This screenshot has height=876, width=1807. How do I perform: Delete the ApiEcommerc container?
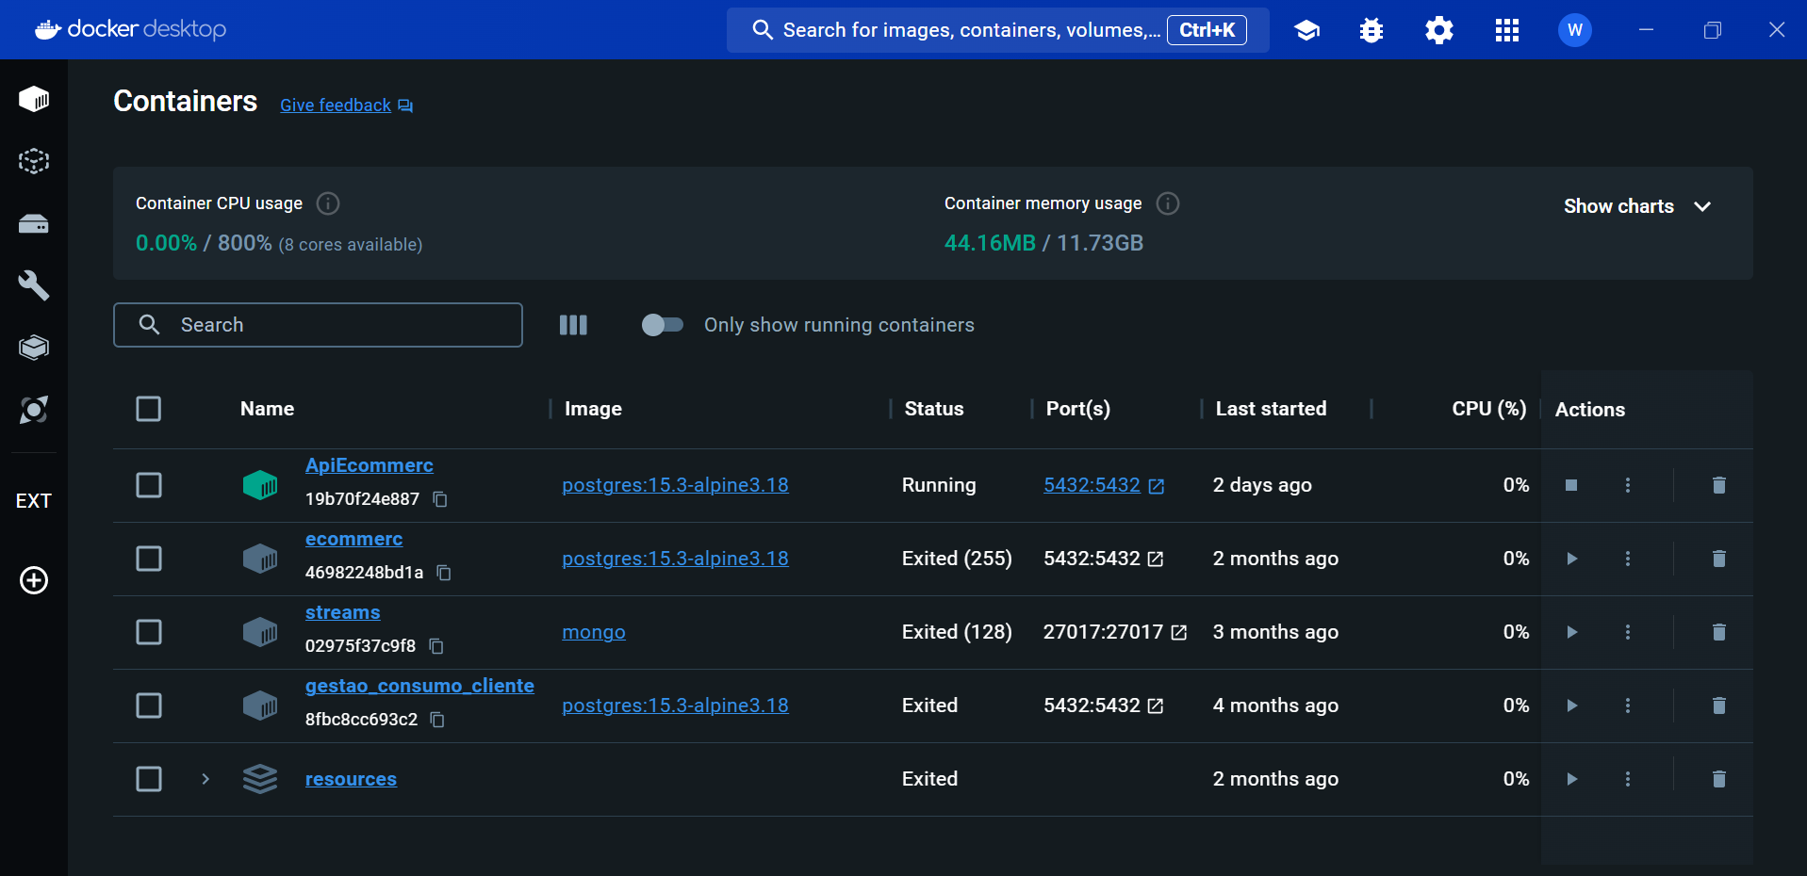(x=1718, y=485)
